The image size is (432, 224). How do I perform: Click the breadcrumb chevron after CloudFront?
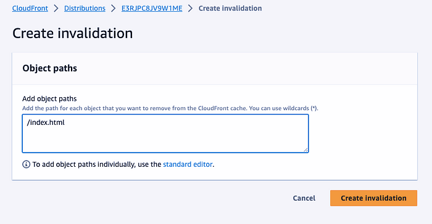pos(56,8)
